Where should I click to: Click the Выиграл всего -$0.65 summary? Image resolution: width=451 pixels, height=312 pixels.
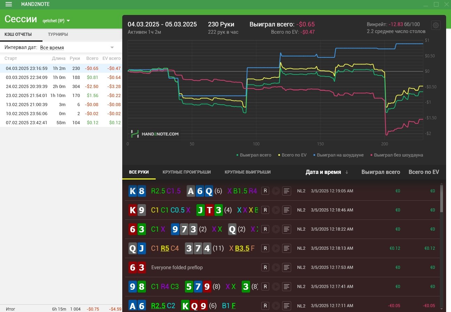282,24
